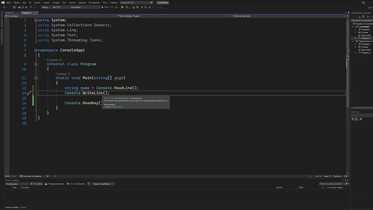Open the Debug configuration dropdown
This screenshot has width=373, height=210.
pyautogui.click(x=46, y=8)
